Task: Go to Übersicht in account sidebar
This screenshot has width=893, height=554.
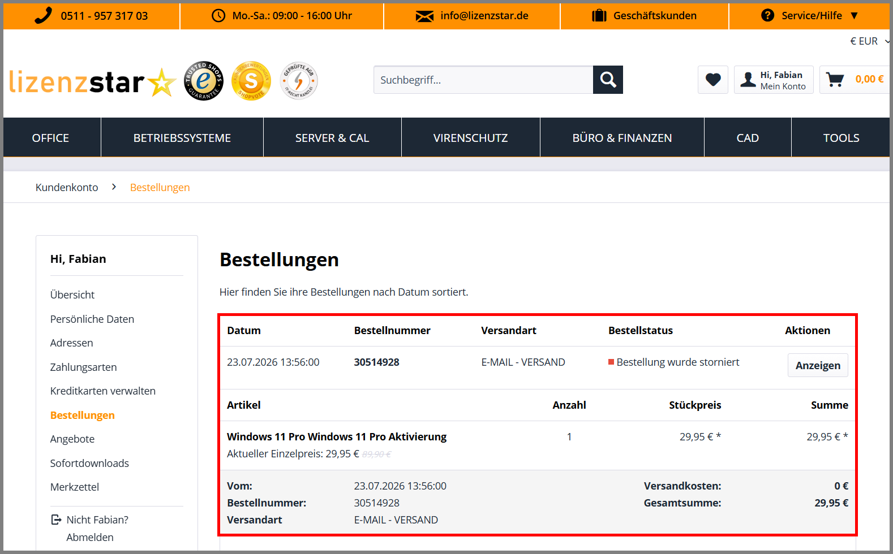Action: coord(72,295)
